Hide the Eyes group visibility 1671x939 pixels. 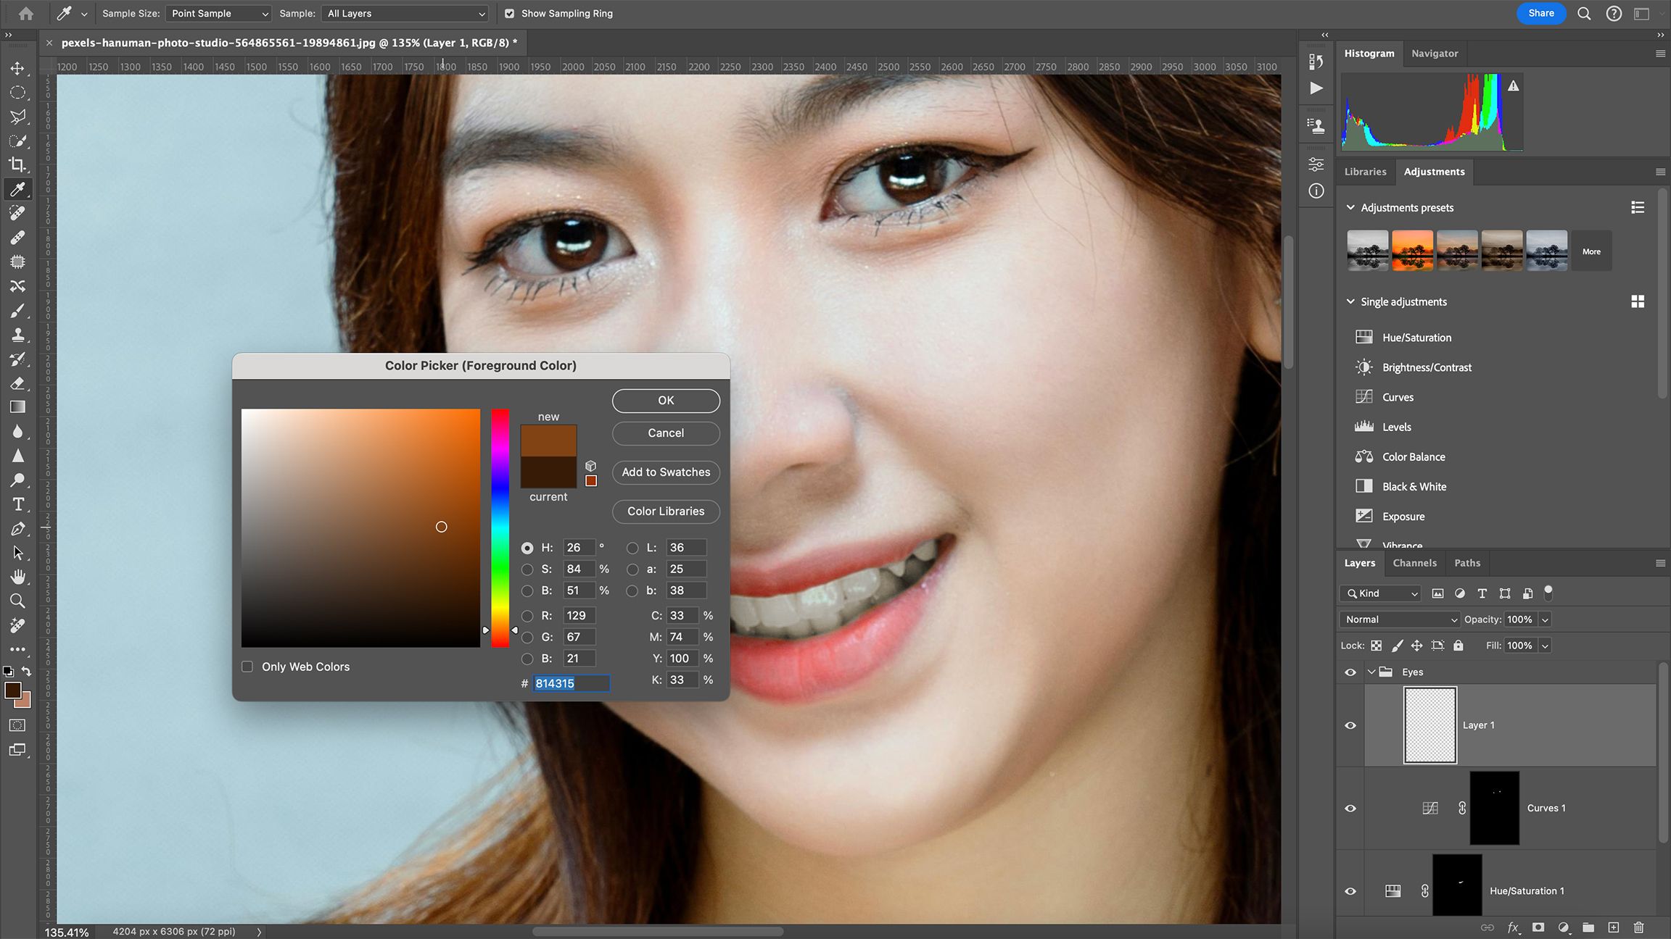[x=1350, y=672]
